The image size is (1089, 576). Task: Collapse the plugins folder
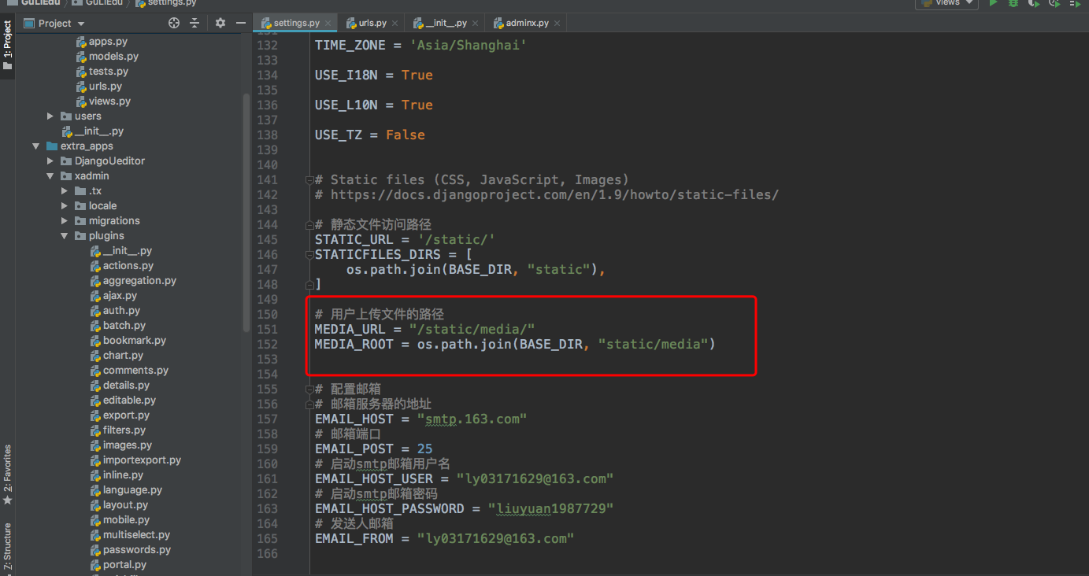(x=65, y=236)
